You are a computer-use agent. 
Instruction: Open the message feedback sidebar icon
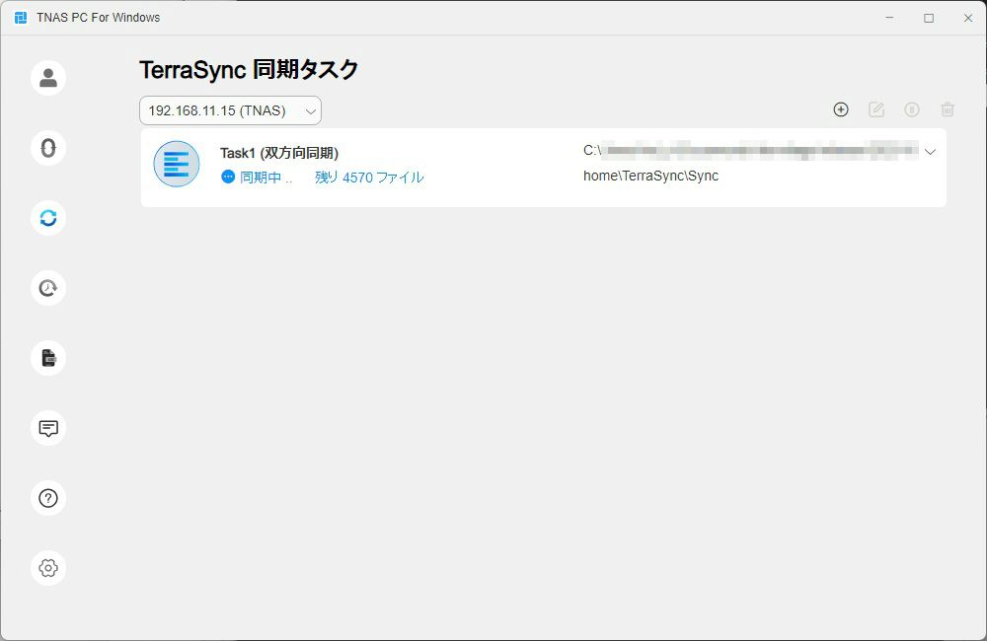pyautogui.click(x=48, y=428)
